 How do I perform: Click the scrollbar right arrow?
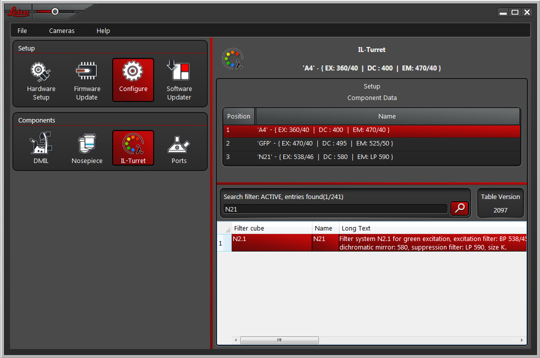click(522, 340)
